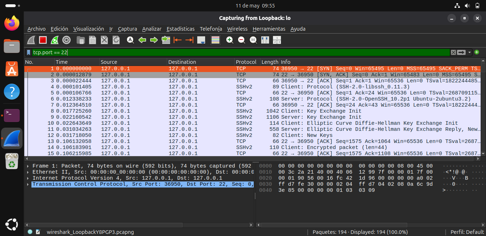Zoom out of the packet text
486x236 pixels.
242,40
